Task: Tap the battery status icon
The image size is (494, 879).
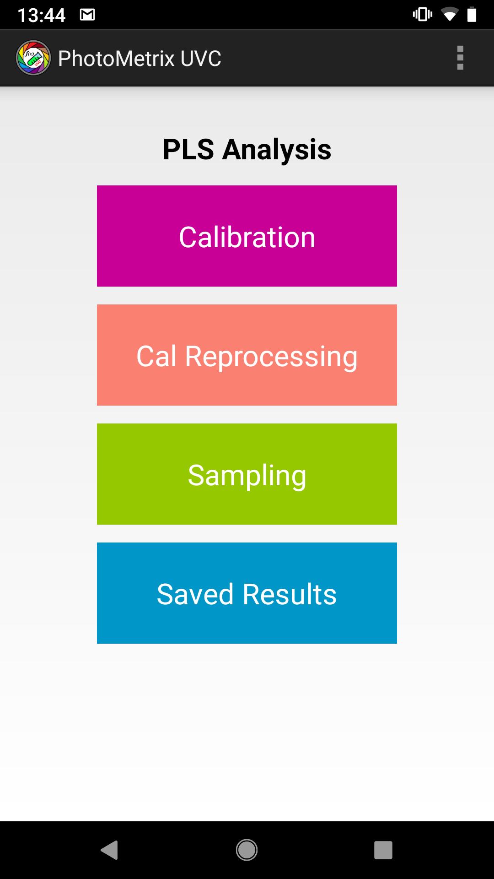Action: click(x=472, y=15)
